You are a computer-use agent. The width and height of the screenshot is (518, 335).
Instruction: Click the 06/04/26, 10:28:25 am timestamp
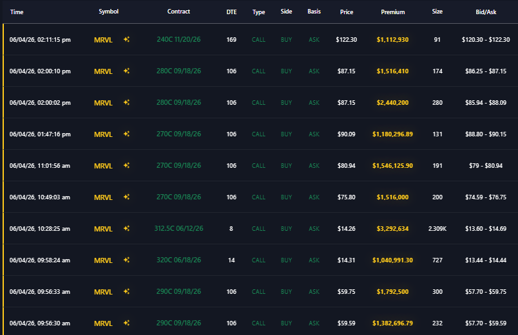[x=40, y=228]
